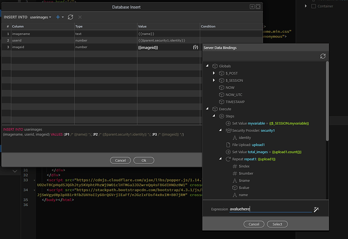Click the Expression input field
The width and height of the screenshot is (348, 239).
click(270, 209)
